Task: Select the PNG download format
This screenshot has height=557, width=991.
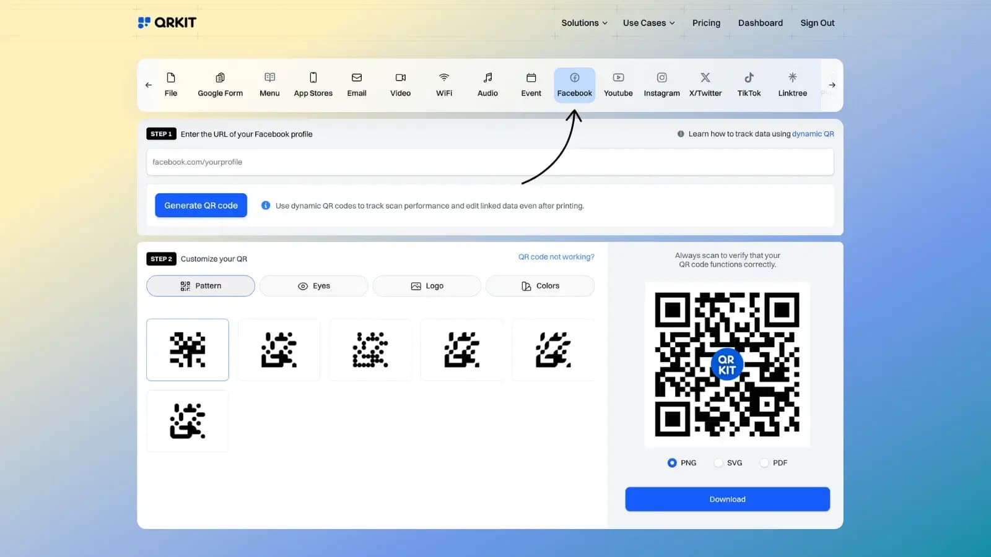Action: pyautogui.click(x=672, y=462)
